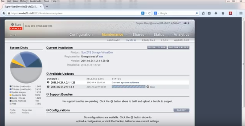Open the Configuration tab
245x126 pixels.
tap(81, 35)
